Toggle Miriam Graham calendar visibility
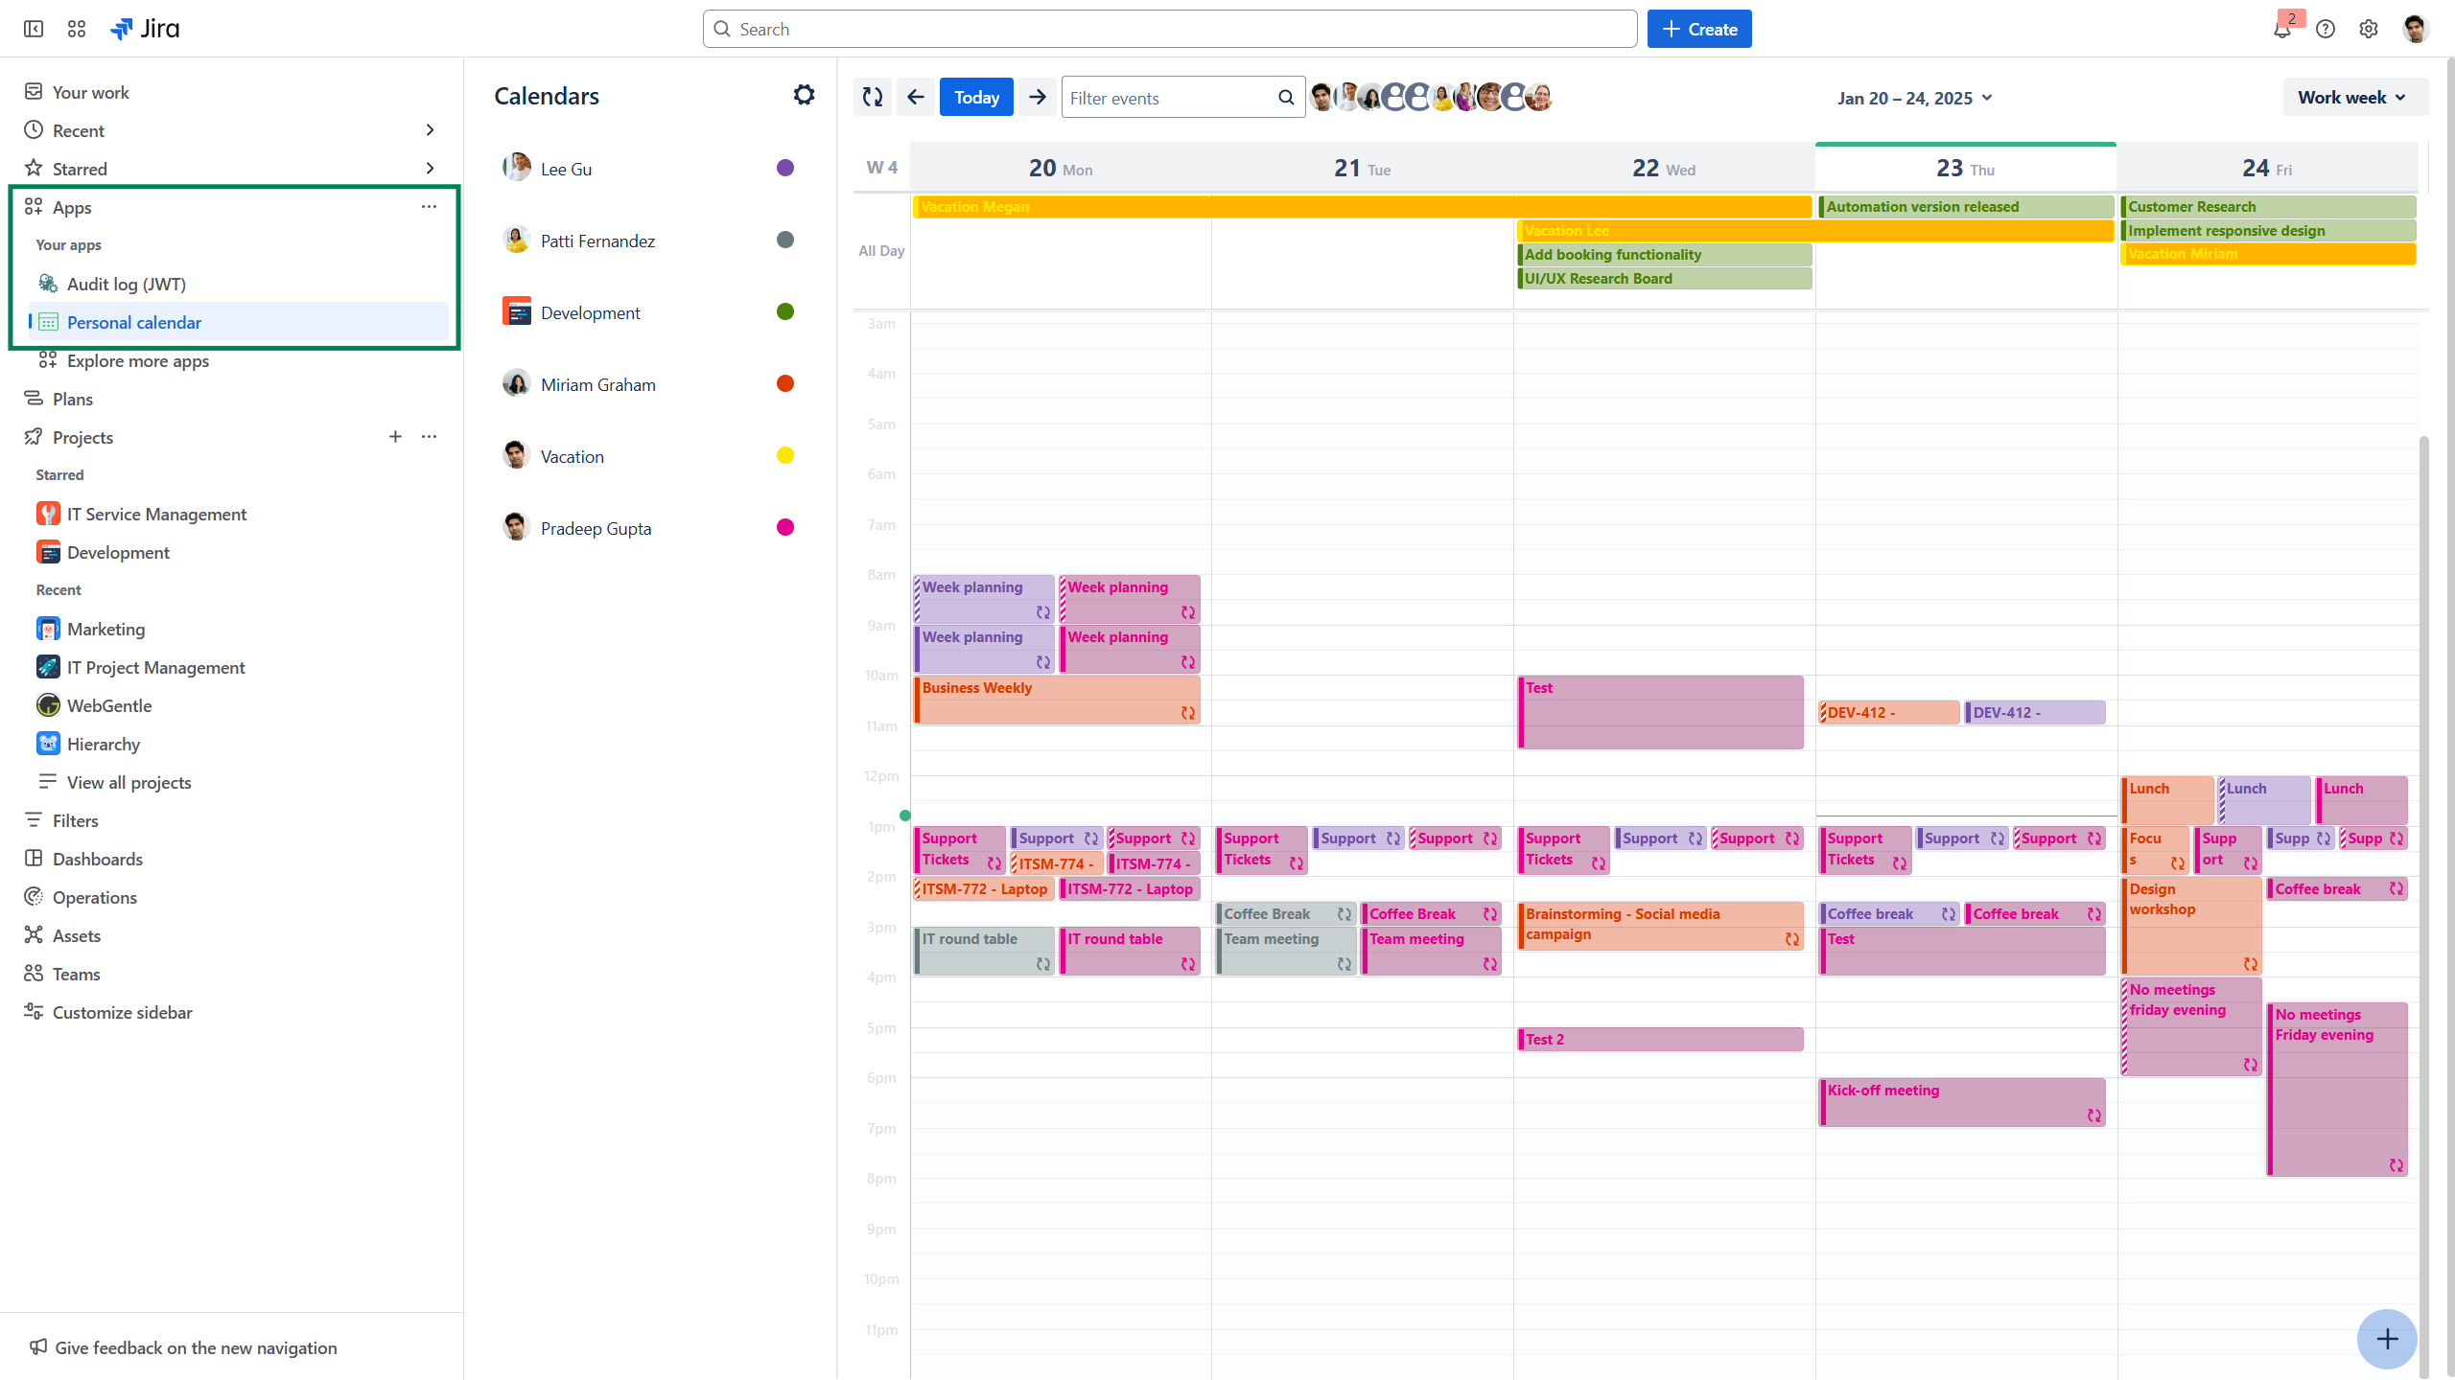 [x=784, y=384]
